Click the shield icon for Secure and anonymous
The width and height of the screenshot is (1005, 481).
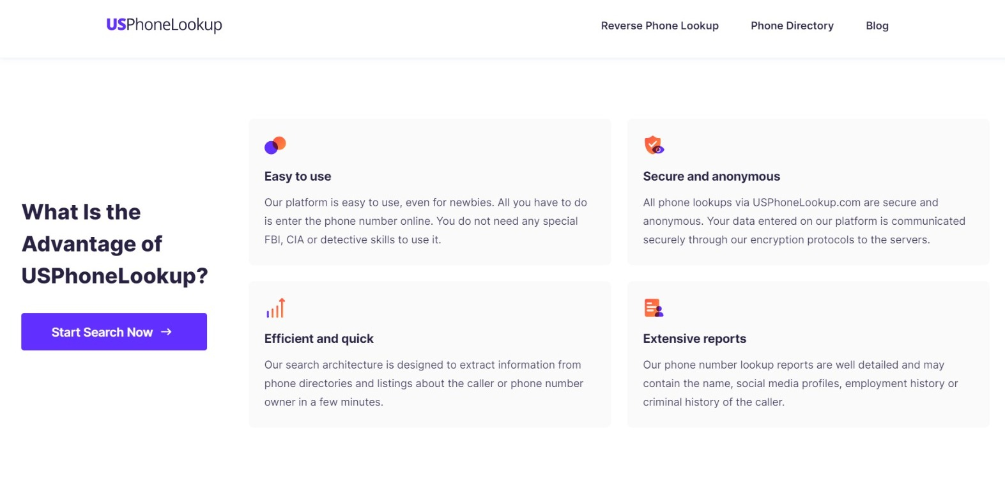654,145
